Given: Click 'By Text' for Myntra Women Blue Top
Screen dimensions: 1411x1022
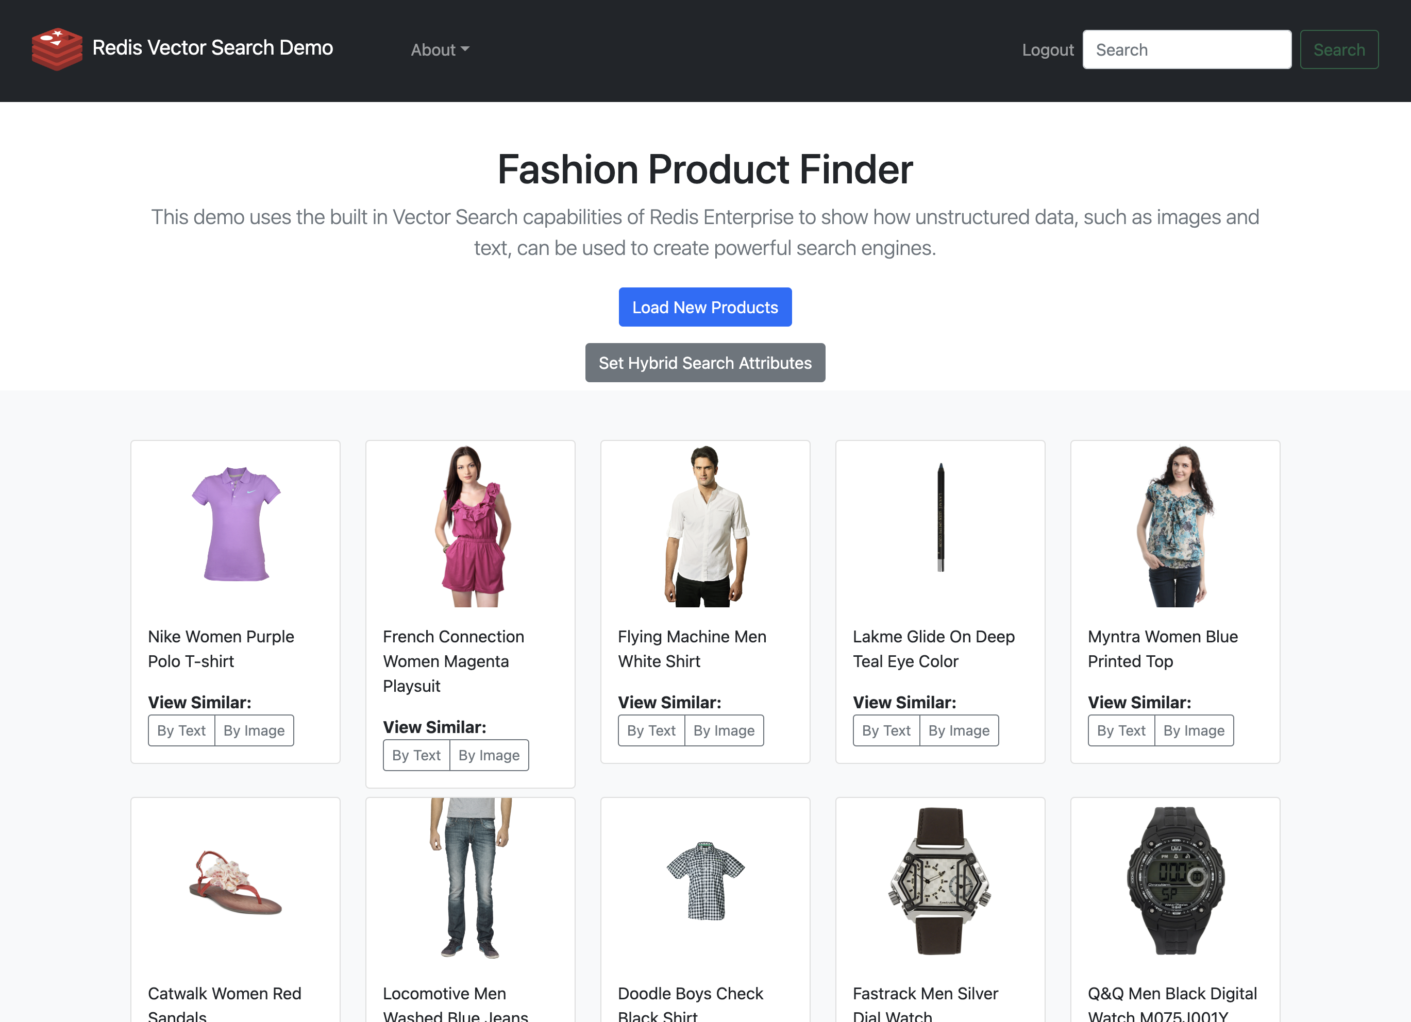Looking at the screenshot, I should coord(1121,729).
